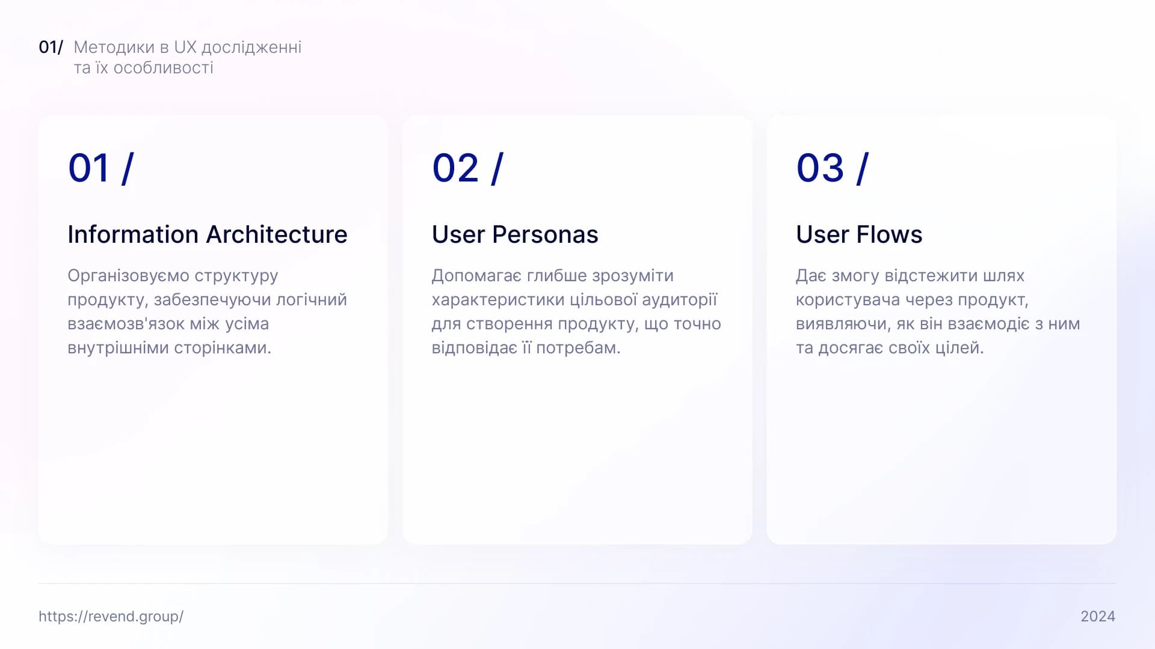Click the large "02 /" card number

pyautogui.click(x=467, y=168)
